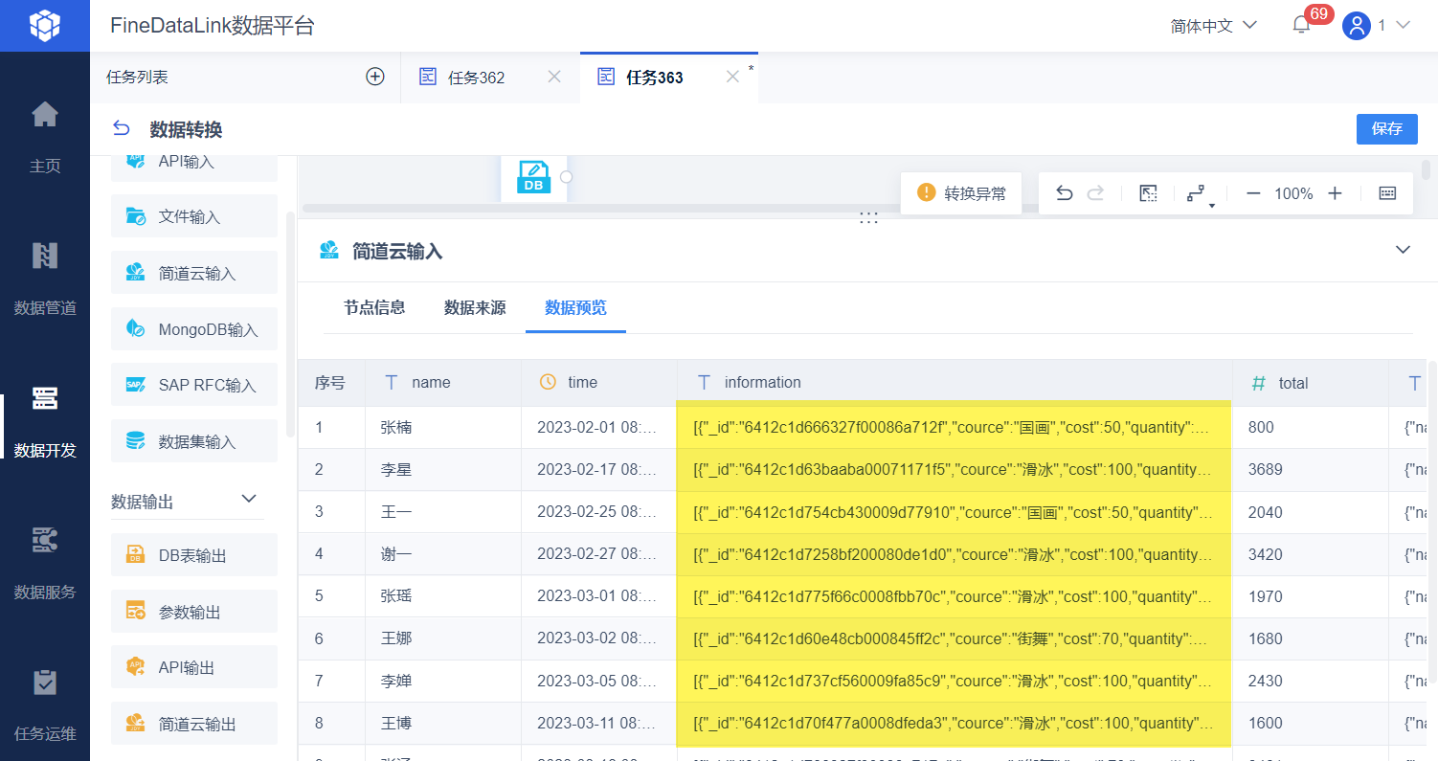This screenshot has width=1438, height=761.
Task: Switch to the 数据来源 tab
Action: [x=475, y=307]
